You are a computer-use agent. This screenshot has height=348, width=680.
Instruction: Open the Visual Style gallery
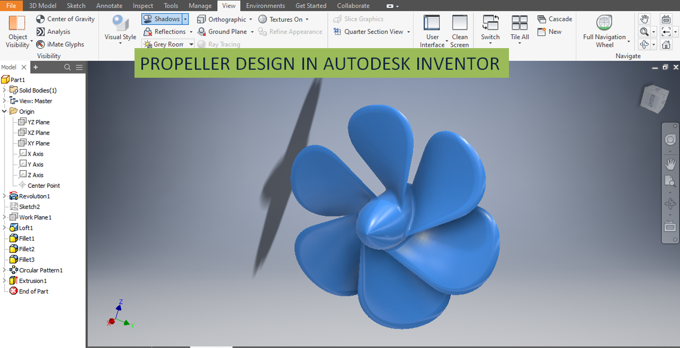pos(120,30)
